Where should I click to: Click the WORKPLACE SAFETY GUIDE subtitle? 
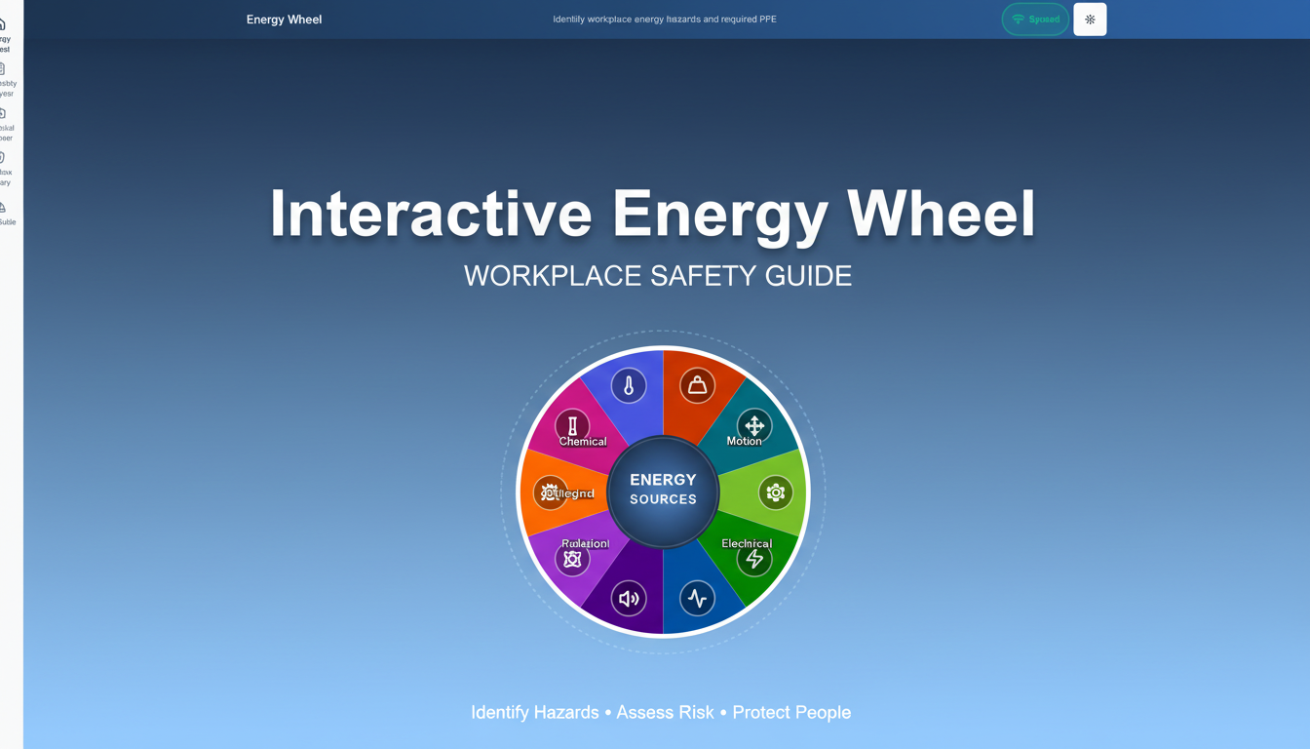pos(658,276)
